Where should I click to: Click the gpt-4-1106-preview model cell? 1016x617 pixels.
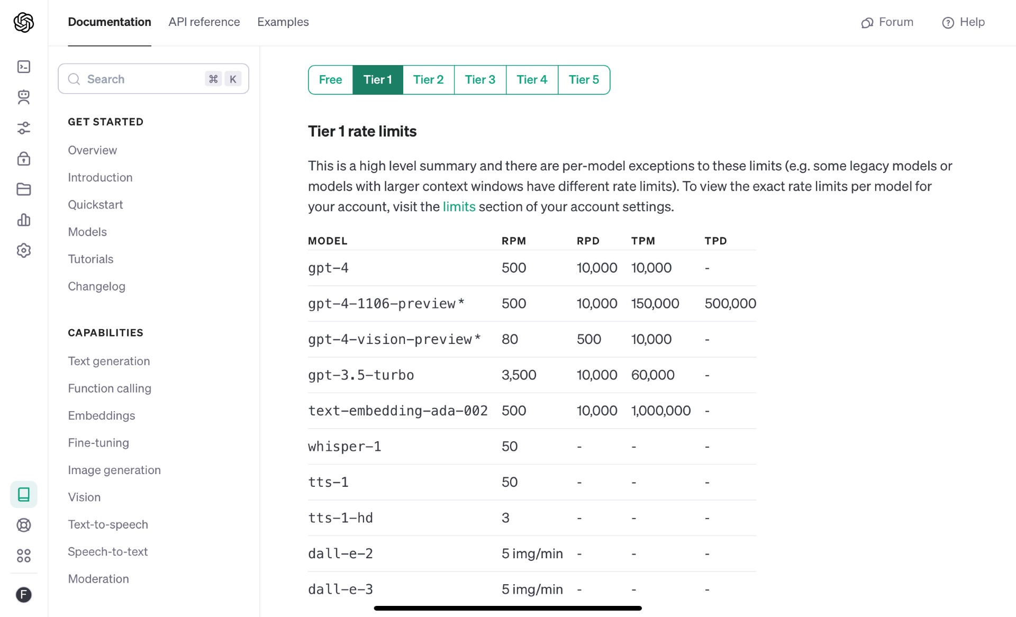386,304
